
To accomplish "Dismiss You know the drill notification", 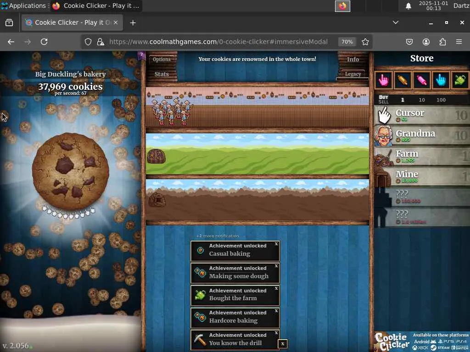I will tap(276, 333).
